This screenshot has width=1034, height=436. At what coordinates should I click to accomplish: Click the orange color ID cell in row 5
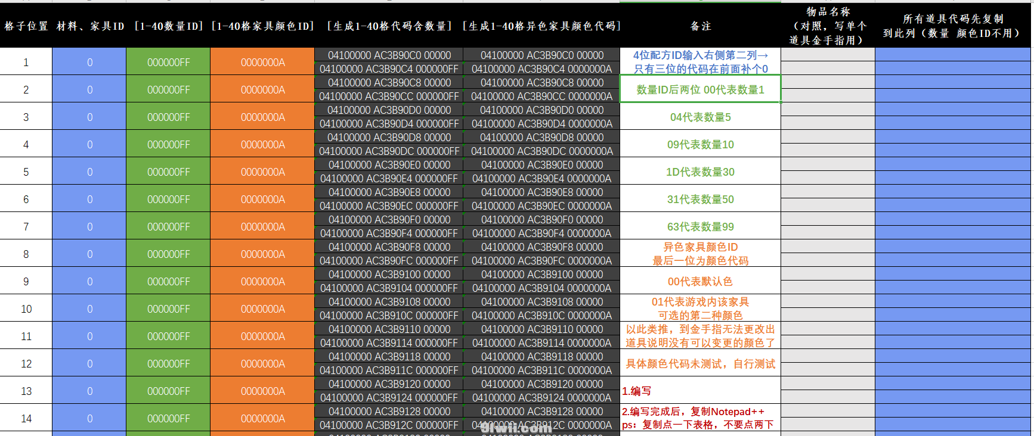click(x=262, y=172)
